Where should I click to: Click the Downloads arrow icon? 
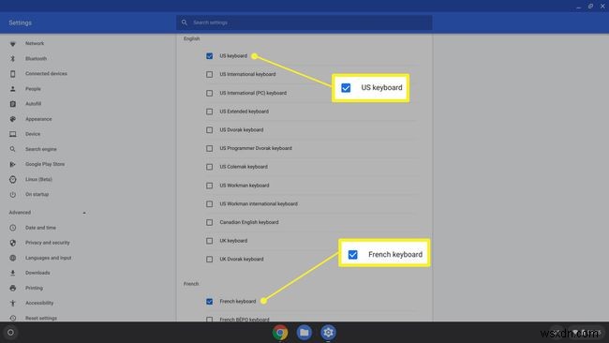coord(13,273)
